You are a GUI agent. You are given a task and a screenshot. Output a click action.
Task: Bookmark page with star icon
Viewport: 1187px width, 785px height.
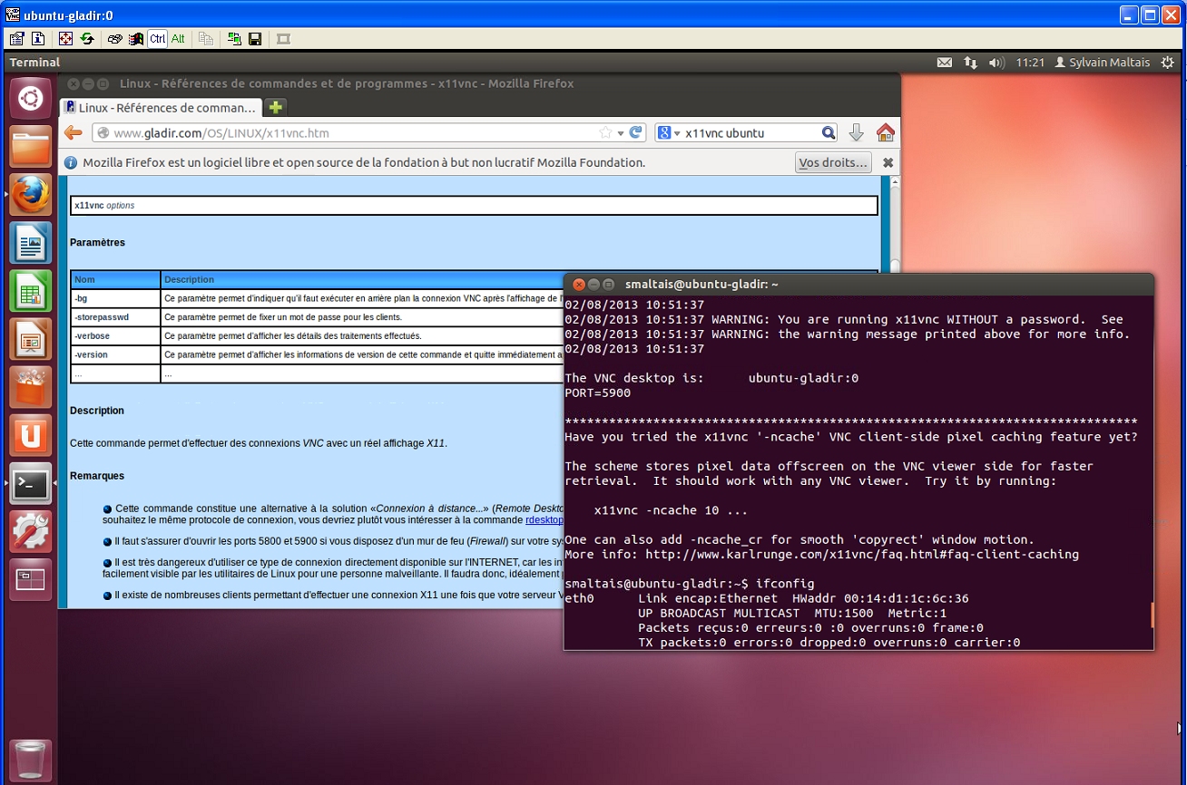click(x=605, y=133)
